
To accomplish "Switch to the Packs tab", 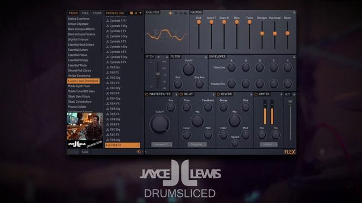I will [x=73, y=13].
